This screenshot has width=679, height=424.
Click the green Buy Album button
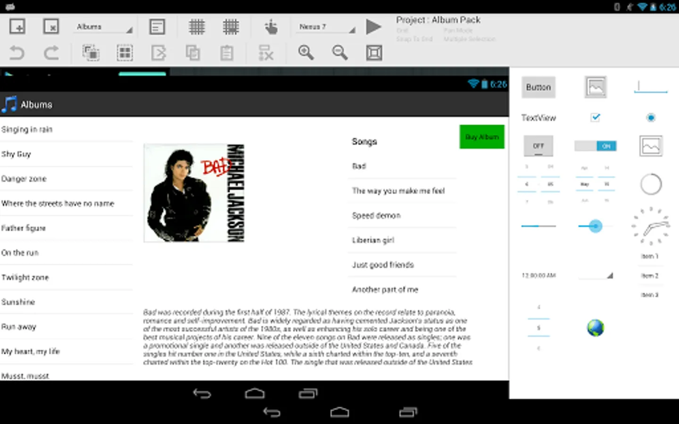click(482, 137)
